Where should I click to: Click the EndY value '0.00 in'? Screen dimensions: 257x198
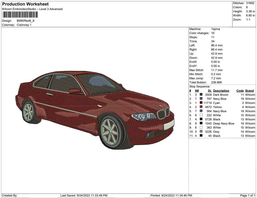coord(215,66)
